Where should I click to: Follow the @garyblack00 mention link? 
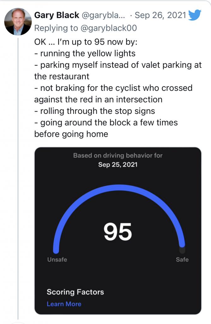[x=108, y=28]
